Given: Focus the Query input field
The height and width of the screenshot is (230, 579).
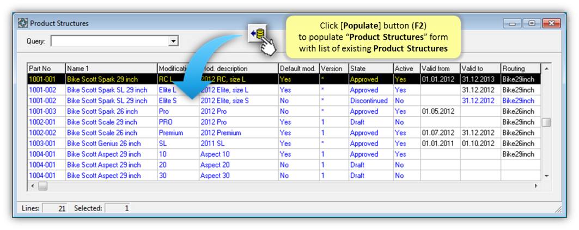Looking at the screenshot, I should coord(109,41).
